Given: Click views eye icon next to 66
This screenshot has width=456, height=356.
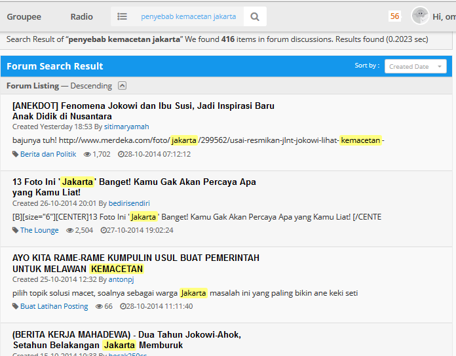Looking at the screenshot, I should [x=99, y=307].
